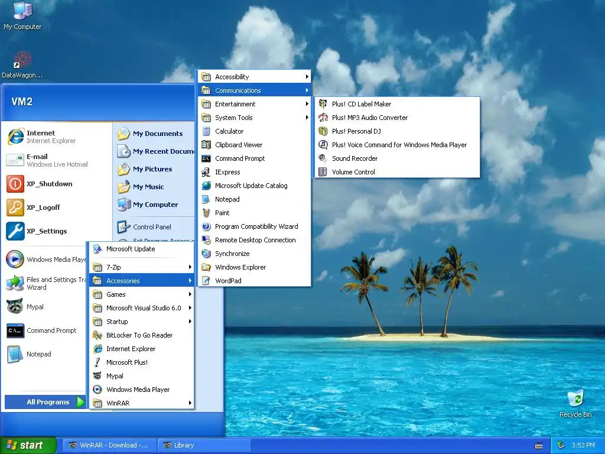The image size is (605, 454).
Task: Open Files and Settings Transfer Wizard
Action: point(45,283)
